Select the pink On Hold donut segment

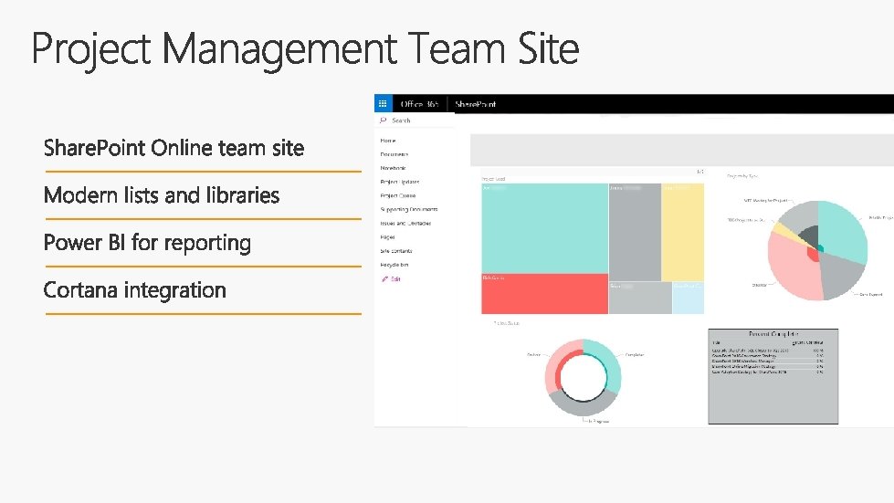coord(555,364)
